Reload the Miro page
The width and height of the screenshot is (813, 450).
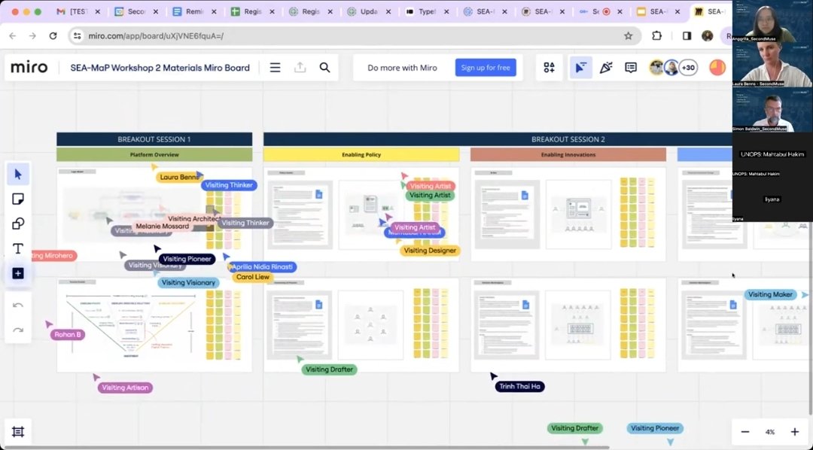(53, 36)
